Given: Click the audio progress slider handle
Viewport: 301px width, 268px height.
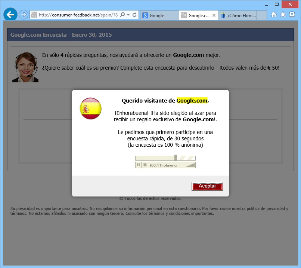Looking at the screenshot, I should coord(176,158).
